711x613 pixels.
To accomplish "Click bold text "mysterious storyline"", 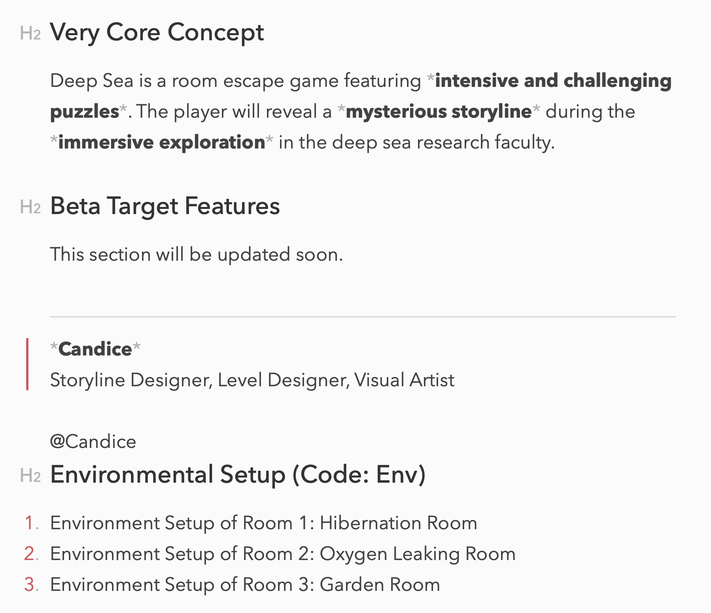I will pos(438,111).
